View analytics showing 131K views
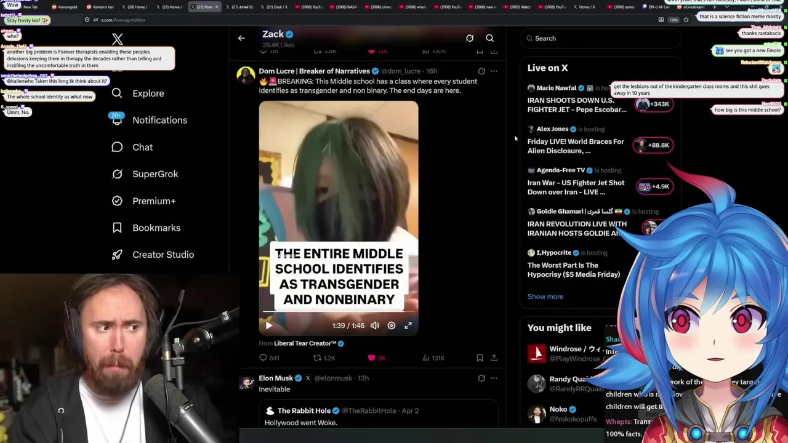 [x=433, y=357]
